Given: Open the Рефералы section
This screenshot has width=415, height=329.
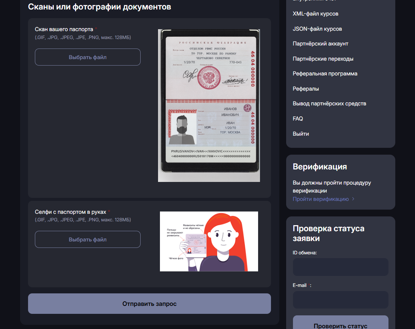Looking at the screenshot, I should coord(305,89).
